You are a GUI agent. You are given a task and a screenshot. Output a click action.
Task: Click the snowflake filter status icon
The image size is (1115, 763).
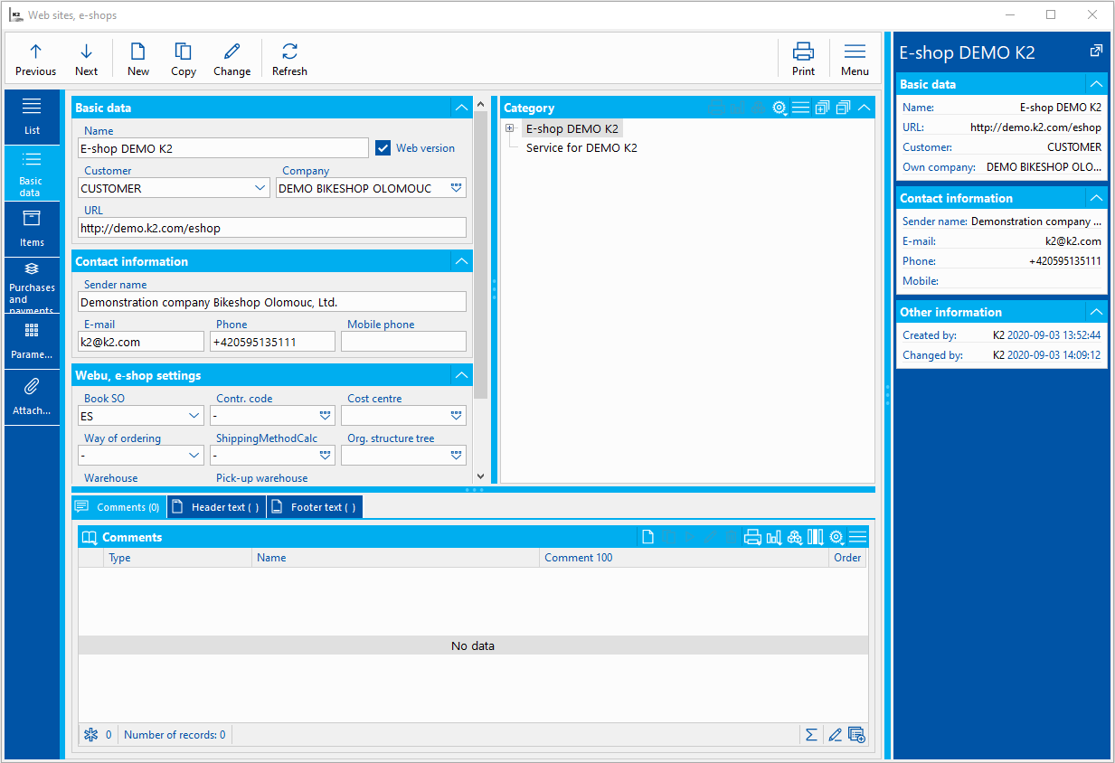(x=90, y=735)
